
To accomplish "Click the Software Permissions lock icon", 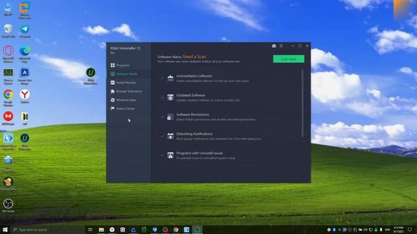I will pyautogui.click(x=171, y=117).
